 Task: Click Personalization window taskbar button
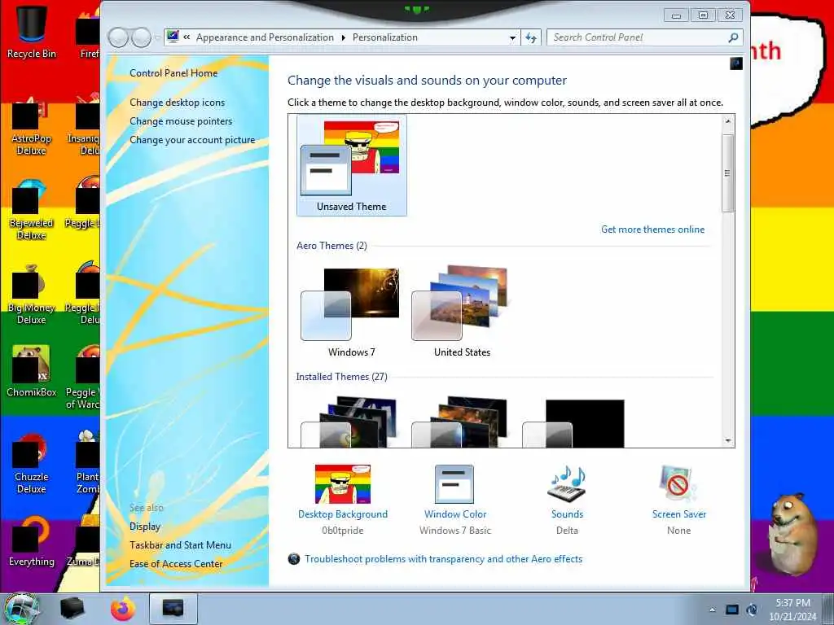173,609
